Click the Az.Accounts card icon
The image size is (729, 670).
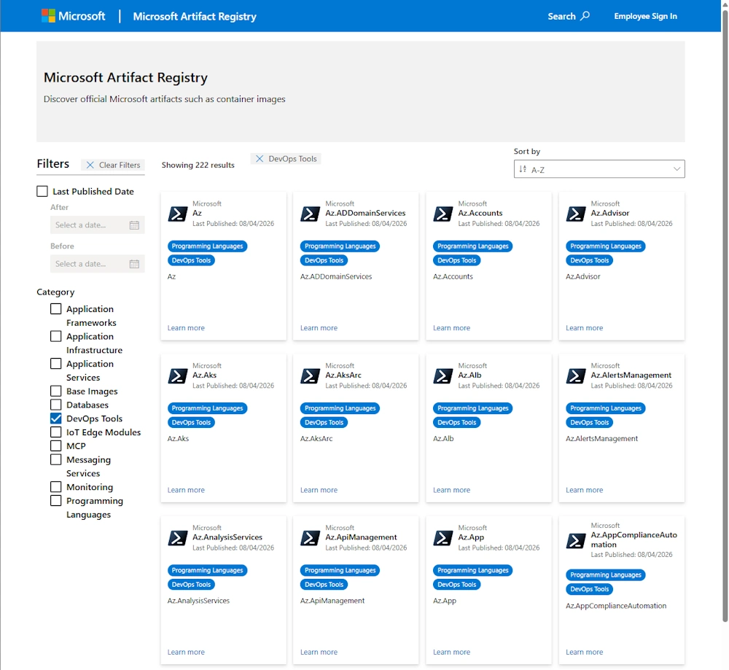443,214
